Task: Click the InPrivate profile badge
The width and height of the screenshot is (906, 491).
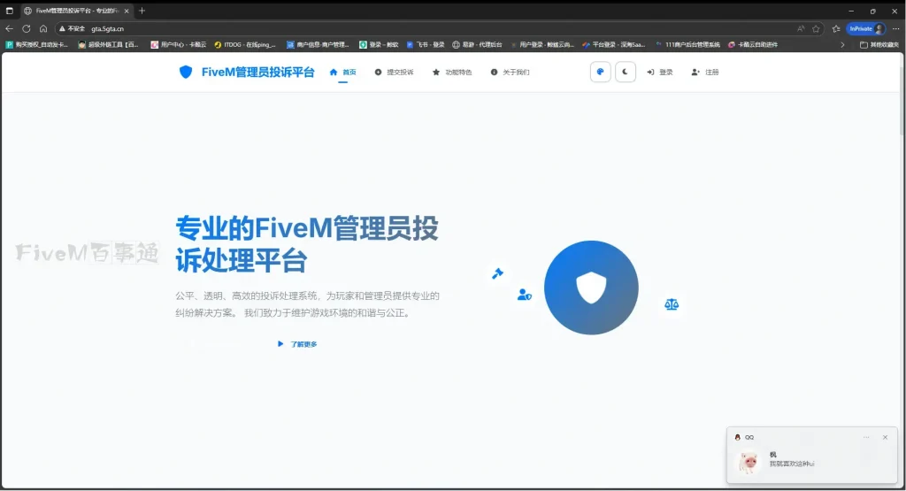Action: [865, 28]
